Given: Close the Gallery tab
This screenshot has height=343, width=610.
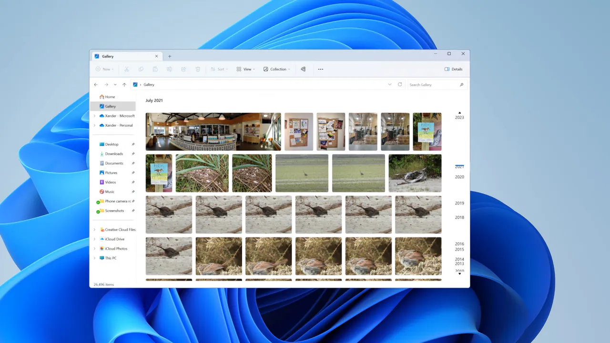Looking at the screenshot, I should coord(156,56).
